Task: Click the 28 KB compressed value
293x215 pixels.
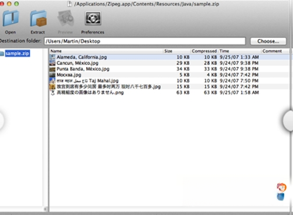Action: (x=210, y=63)
